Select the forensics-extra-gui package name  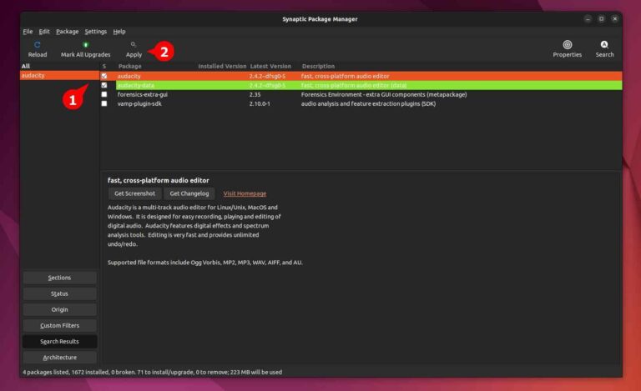point(142,94)
